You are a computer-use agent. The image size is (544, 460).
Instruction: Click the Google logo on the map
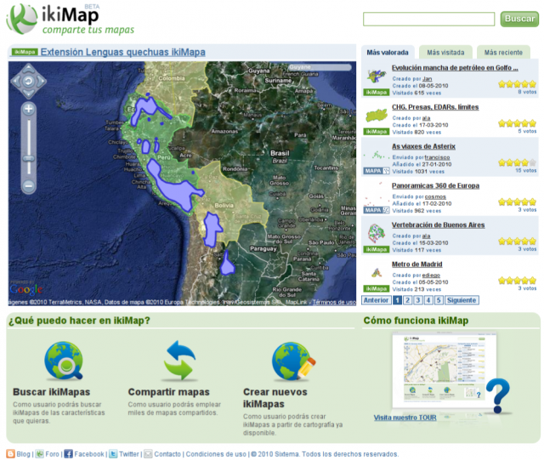(x=26, y=289)
